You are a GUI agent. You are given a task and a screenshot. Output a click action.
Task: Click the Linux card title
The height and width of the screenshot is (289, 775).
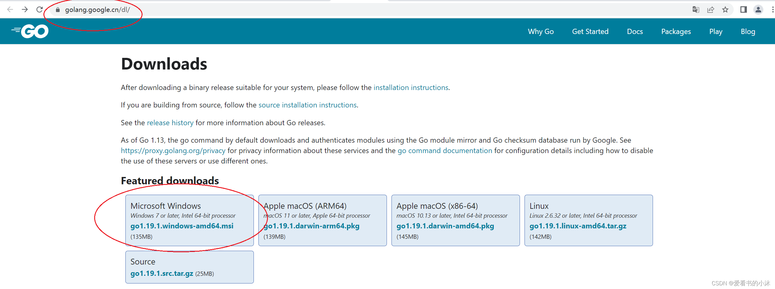539,206
